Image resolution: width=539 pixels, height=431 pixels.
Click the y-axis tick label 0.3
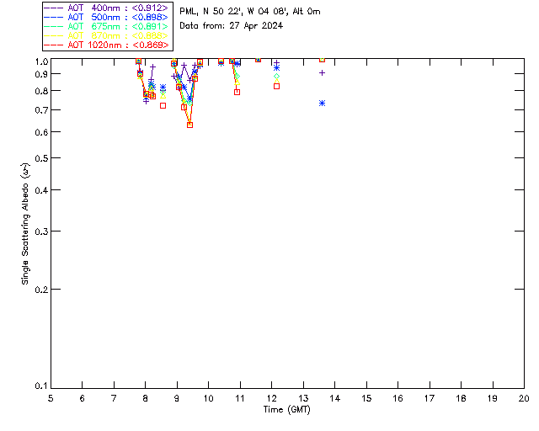click(41, 231)
